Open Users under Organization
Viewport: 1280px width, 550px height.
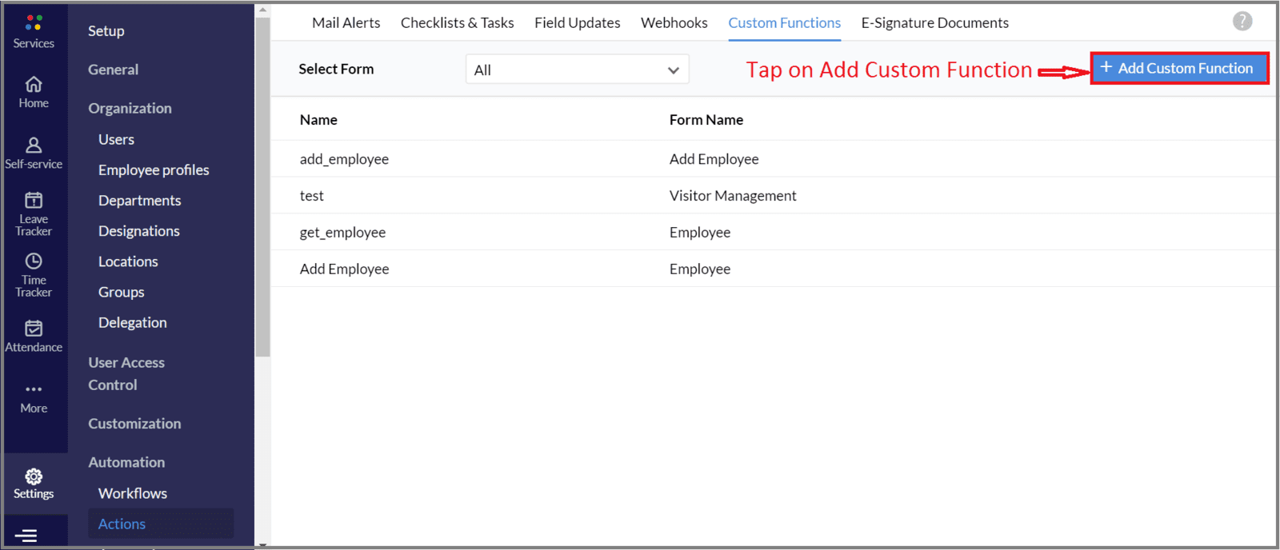click(x=116, y=139)
